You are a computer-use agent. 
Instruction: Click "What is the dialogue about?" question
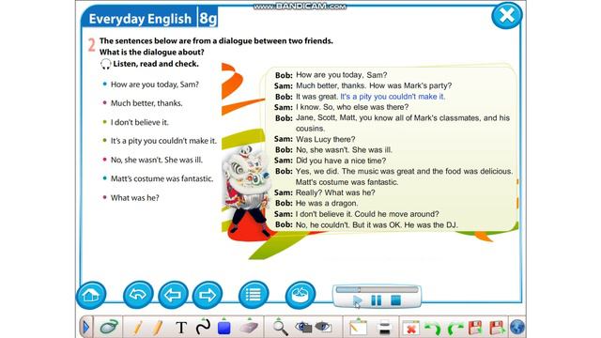[152, 52]
